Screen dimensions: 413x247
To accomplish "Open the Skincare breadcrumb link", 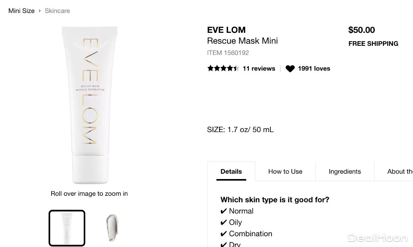I will 57,11.
